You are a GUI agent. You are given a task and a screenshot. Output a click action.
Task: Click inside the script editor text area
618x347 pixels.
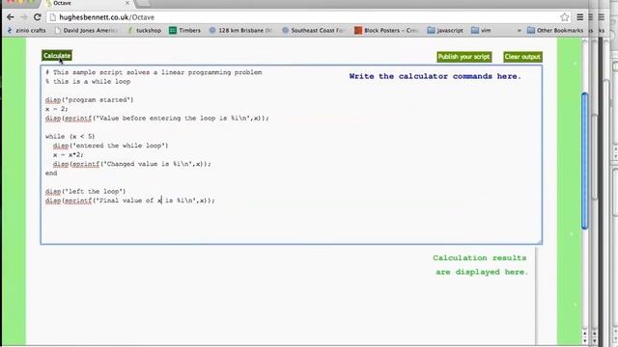pos(291,154)
